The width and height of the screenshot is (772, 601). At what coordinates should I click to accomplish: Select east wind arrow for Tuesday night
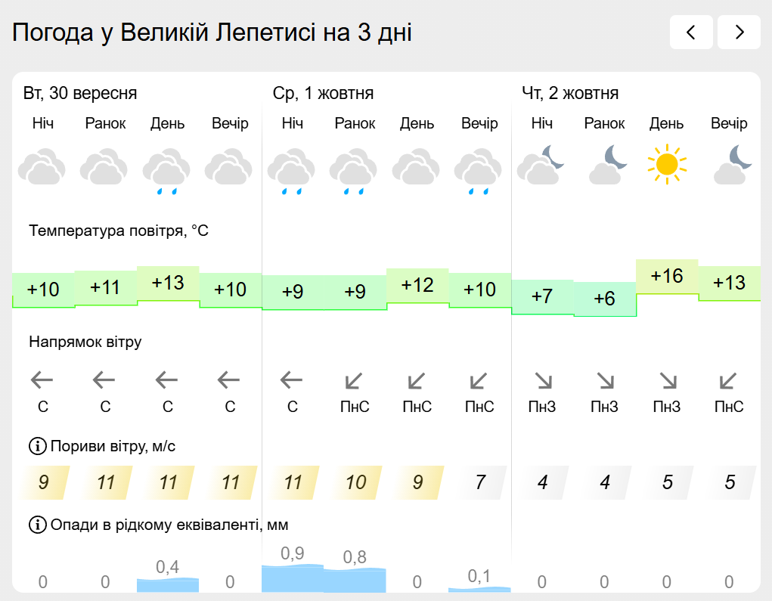point(42,380)
